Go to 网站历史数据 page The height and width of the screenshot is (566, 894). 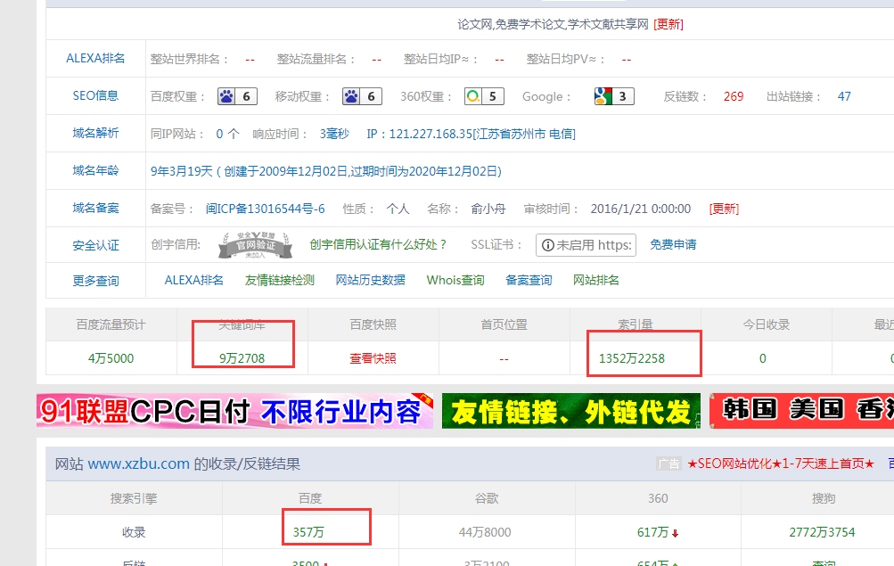(x=370, y=280)
